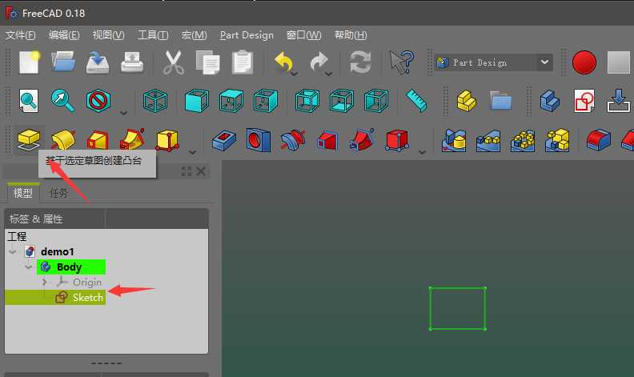Screen dimensions: 634x377
Task: Open the draw style icon
Action: point(98,101)
